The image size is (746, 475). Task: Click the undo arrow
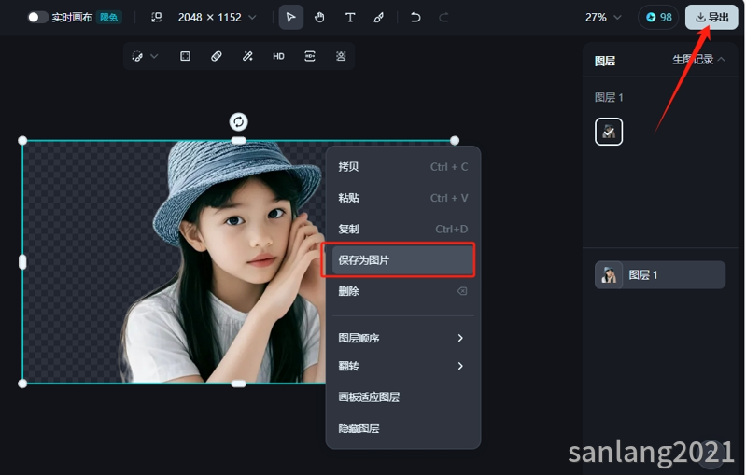[415, 18]
